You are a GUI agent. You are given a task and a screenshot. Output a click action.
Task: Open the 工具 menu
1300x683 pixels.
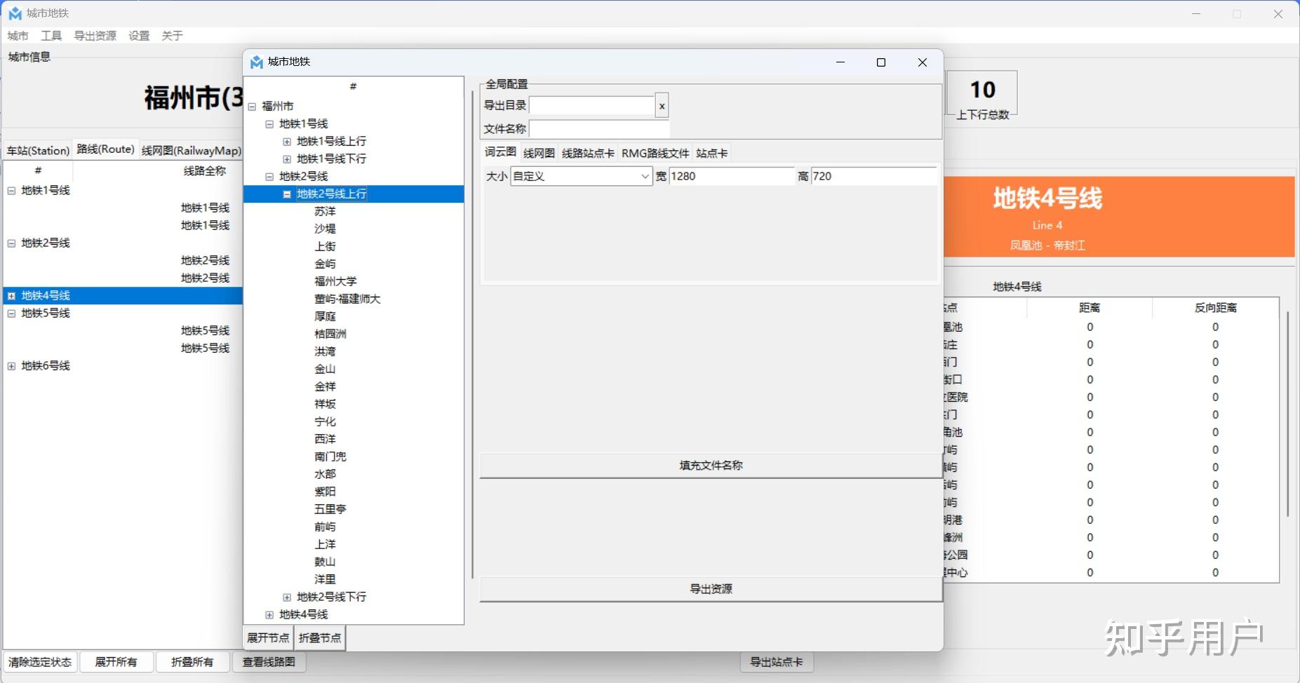pyautogui.click(x=52, y=35)
